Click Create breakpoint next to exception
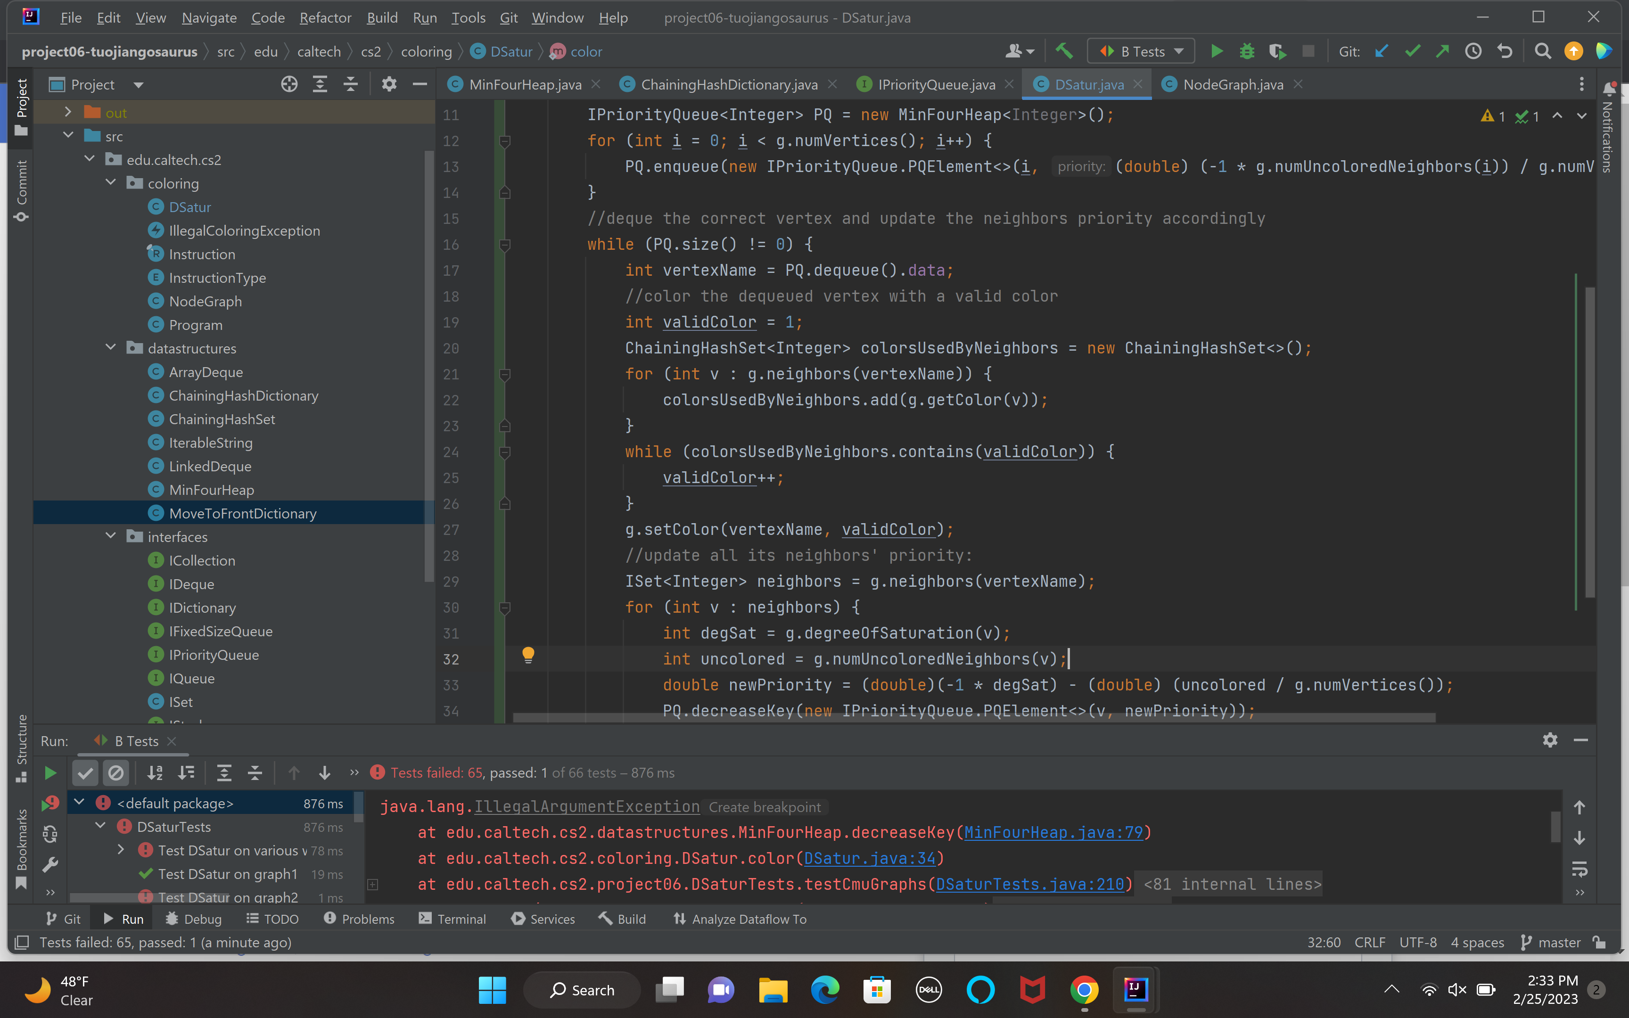This screenshot has height=1018, width=1629. click(x=764, y=806)
